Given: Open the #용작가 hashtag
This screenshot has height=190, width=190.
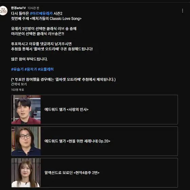Looking at the screenshot, I should [x=31, y=69].
